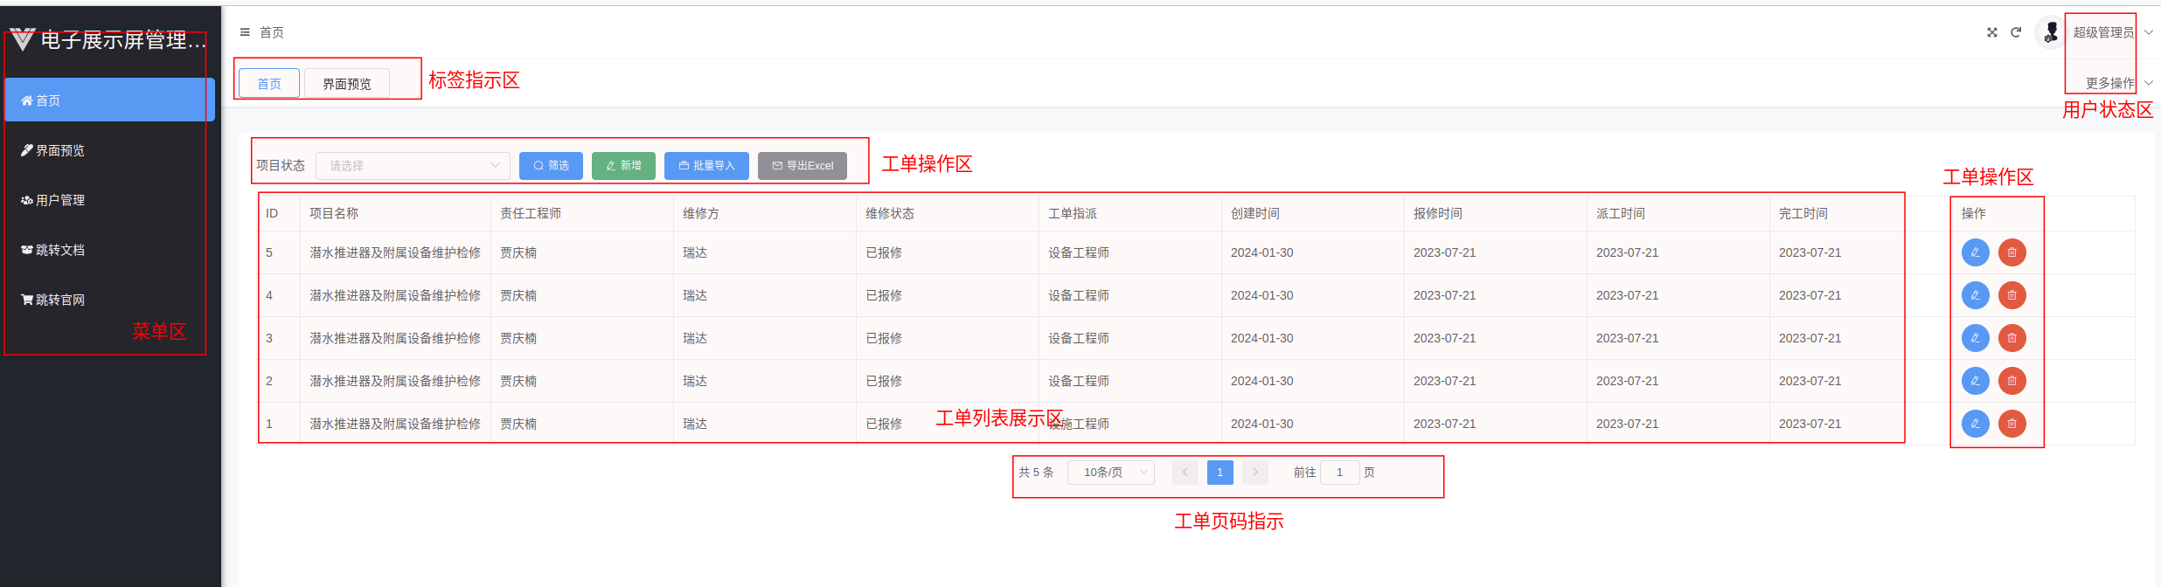This screenshot has width=2161, height=587.
Task: Click the refresh page icon
Action: (2016, 32)
